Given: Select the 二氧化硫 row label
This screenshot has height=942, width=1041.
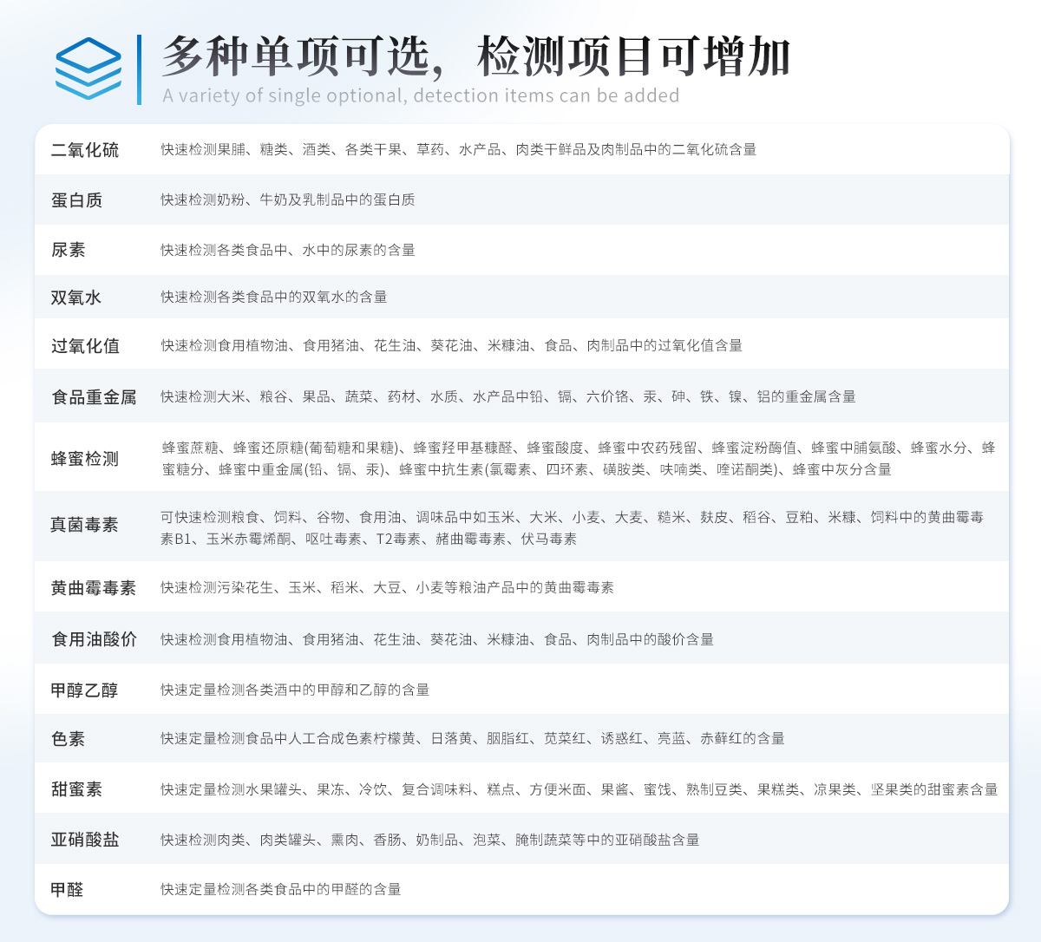Looking at the screenshot, I should (x=85, y=150).
